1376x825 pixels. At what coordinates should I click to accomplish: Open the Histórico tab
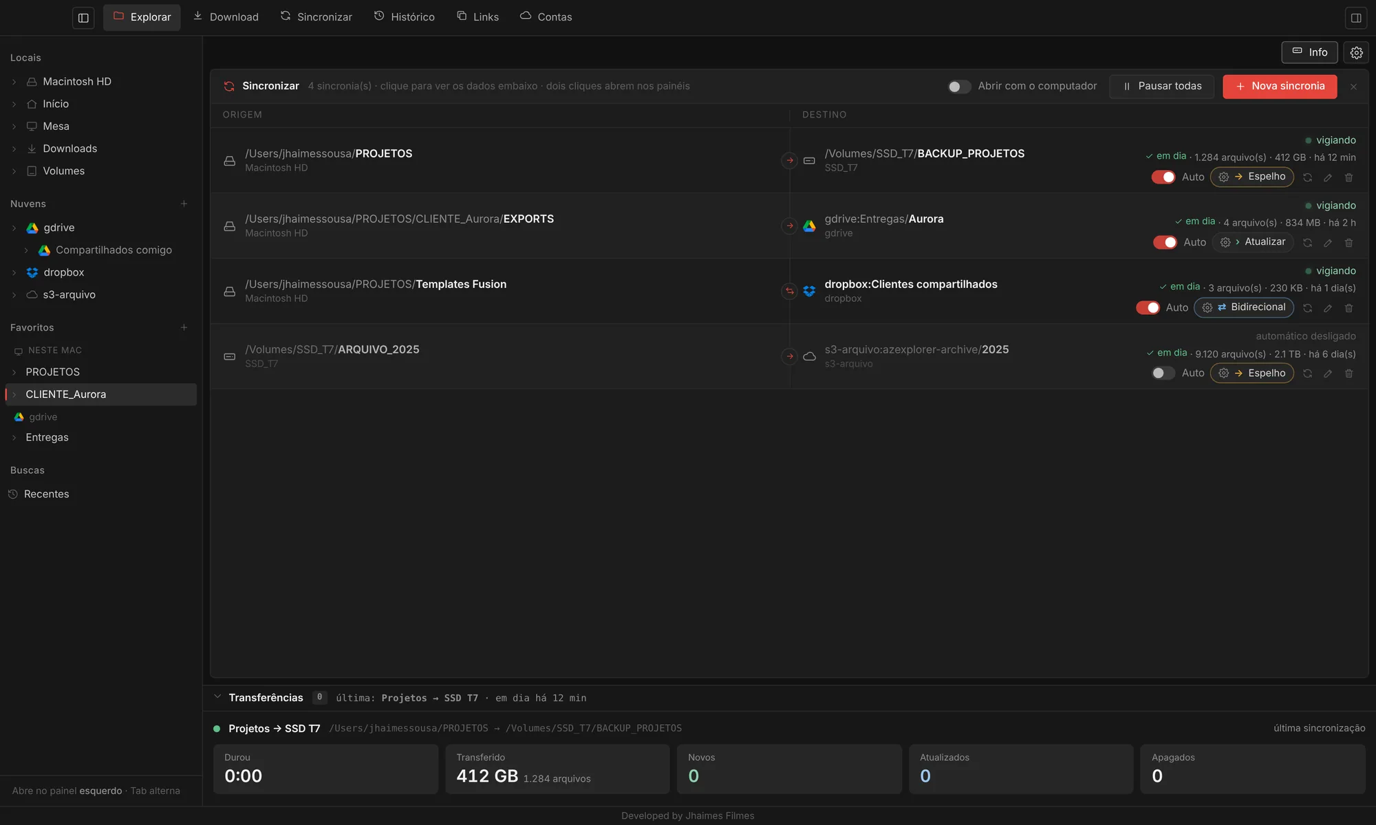point(405,17)
